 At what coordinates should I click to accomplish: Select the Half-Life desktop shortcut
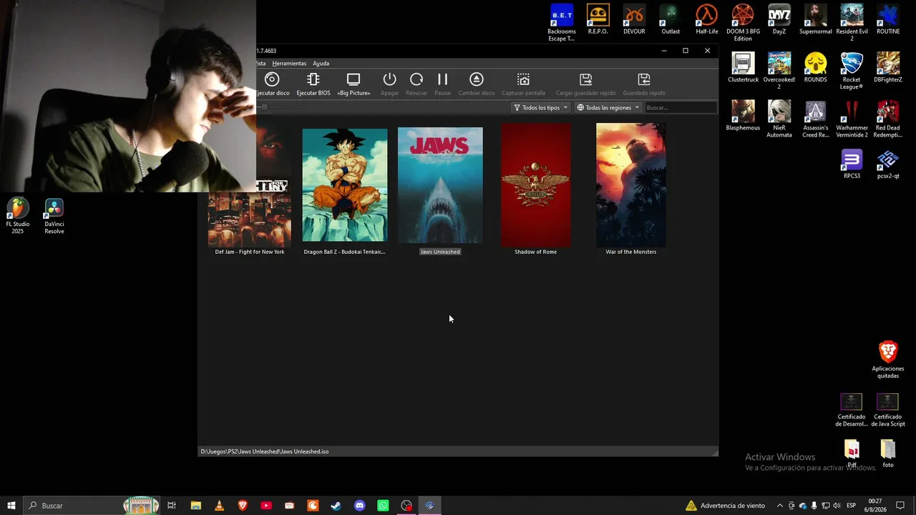click(x=707, y=19)
